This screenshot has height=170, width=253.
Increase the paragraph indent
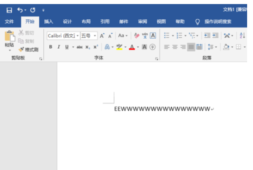[215, 36]
